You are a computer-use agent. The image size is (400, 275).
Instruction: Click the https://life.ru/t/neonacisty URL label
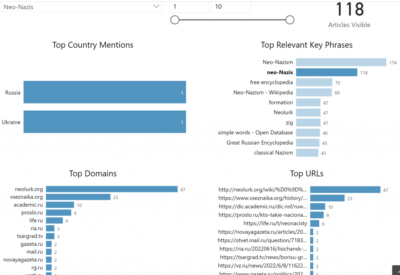click(275, 223)
